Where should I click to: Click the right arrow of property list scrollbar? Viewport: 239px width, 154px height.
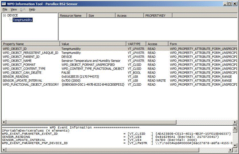235,122
